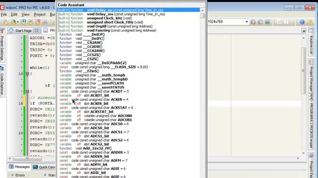Click the editor horizontal scrollbar thumb
The image size is (318, 178).
tap(27, 158)
